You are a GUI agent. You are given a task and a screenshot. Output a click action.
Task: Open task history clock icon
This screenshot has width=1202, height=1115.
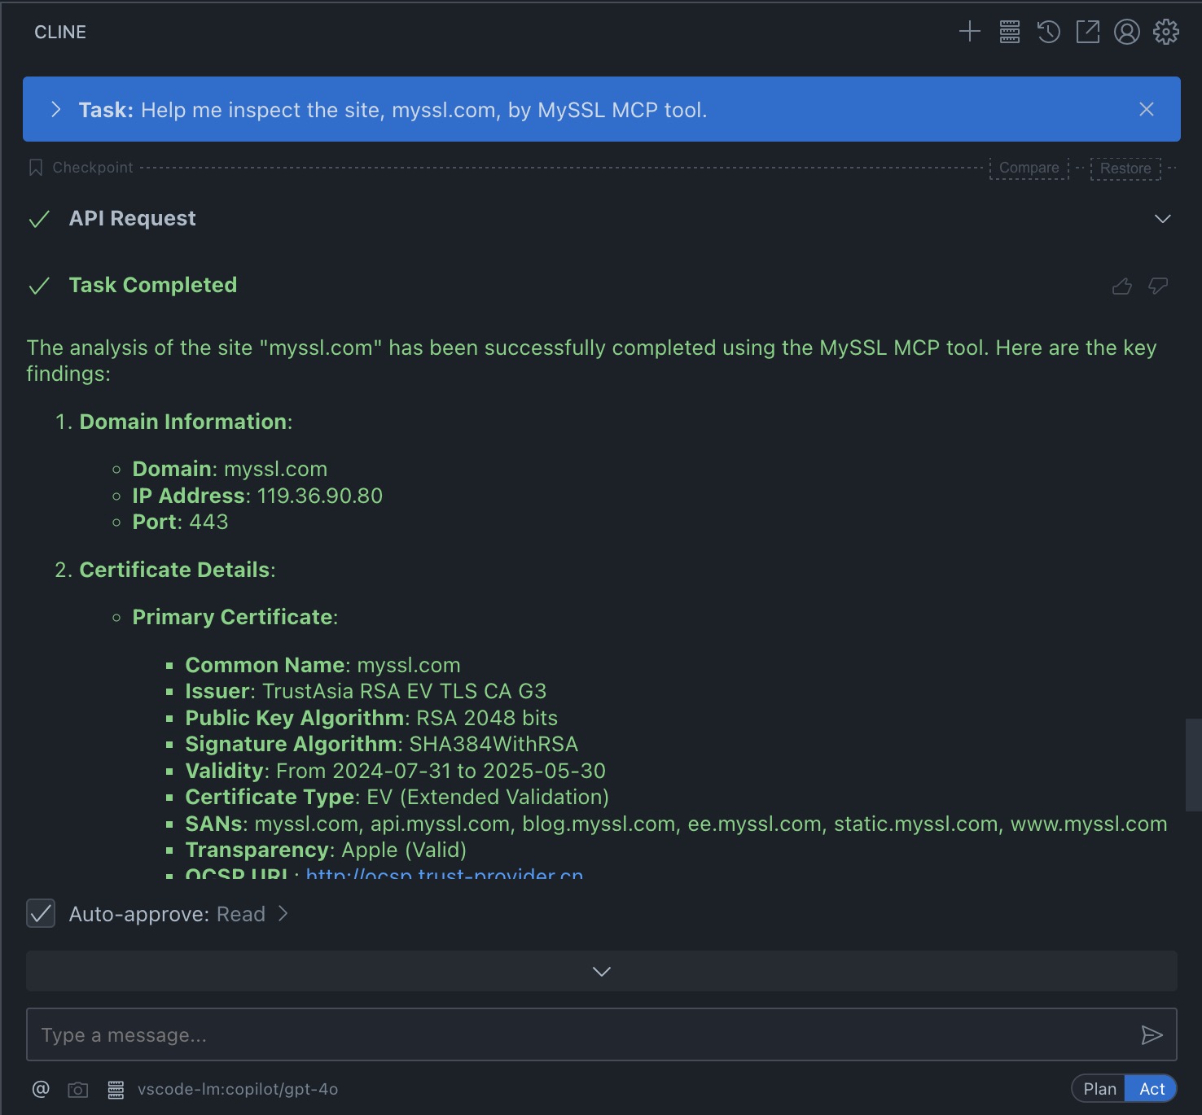coord(1049,32)
